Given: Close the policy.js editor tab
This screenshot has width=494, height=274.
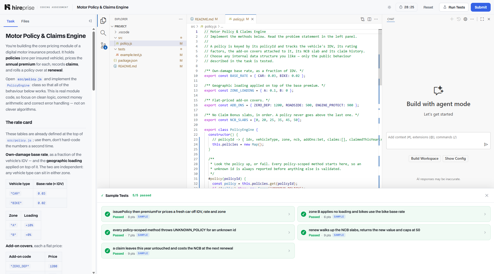Looking at the screenshot, I should [x=253, y=19].
